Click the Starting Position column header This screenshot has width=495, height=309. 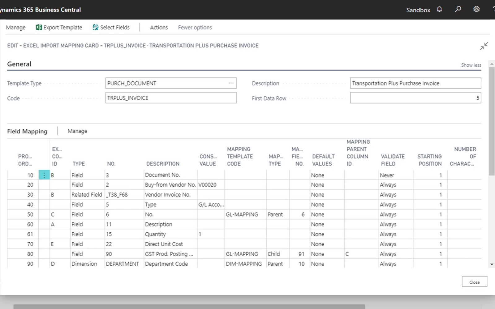pos(430,160)
